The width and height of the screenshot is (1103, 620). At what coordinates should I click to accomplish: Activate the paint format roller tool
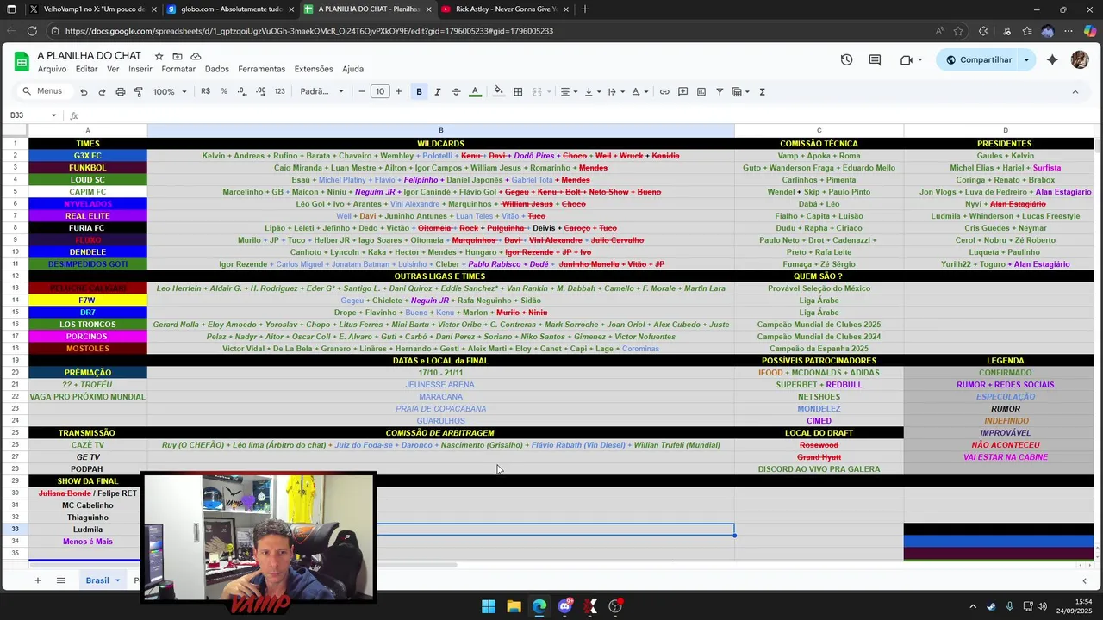coord(138,91)
